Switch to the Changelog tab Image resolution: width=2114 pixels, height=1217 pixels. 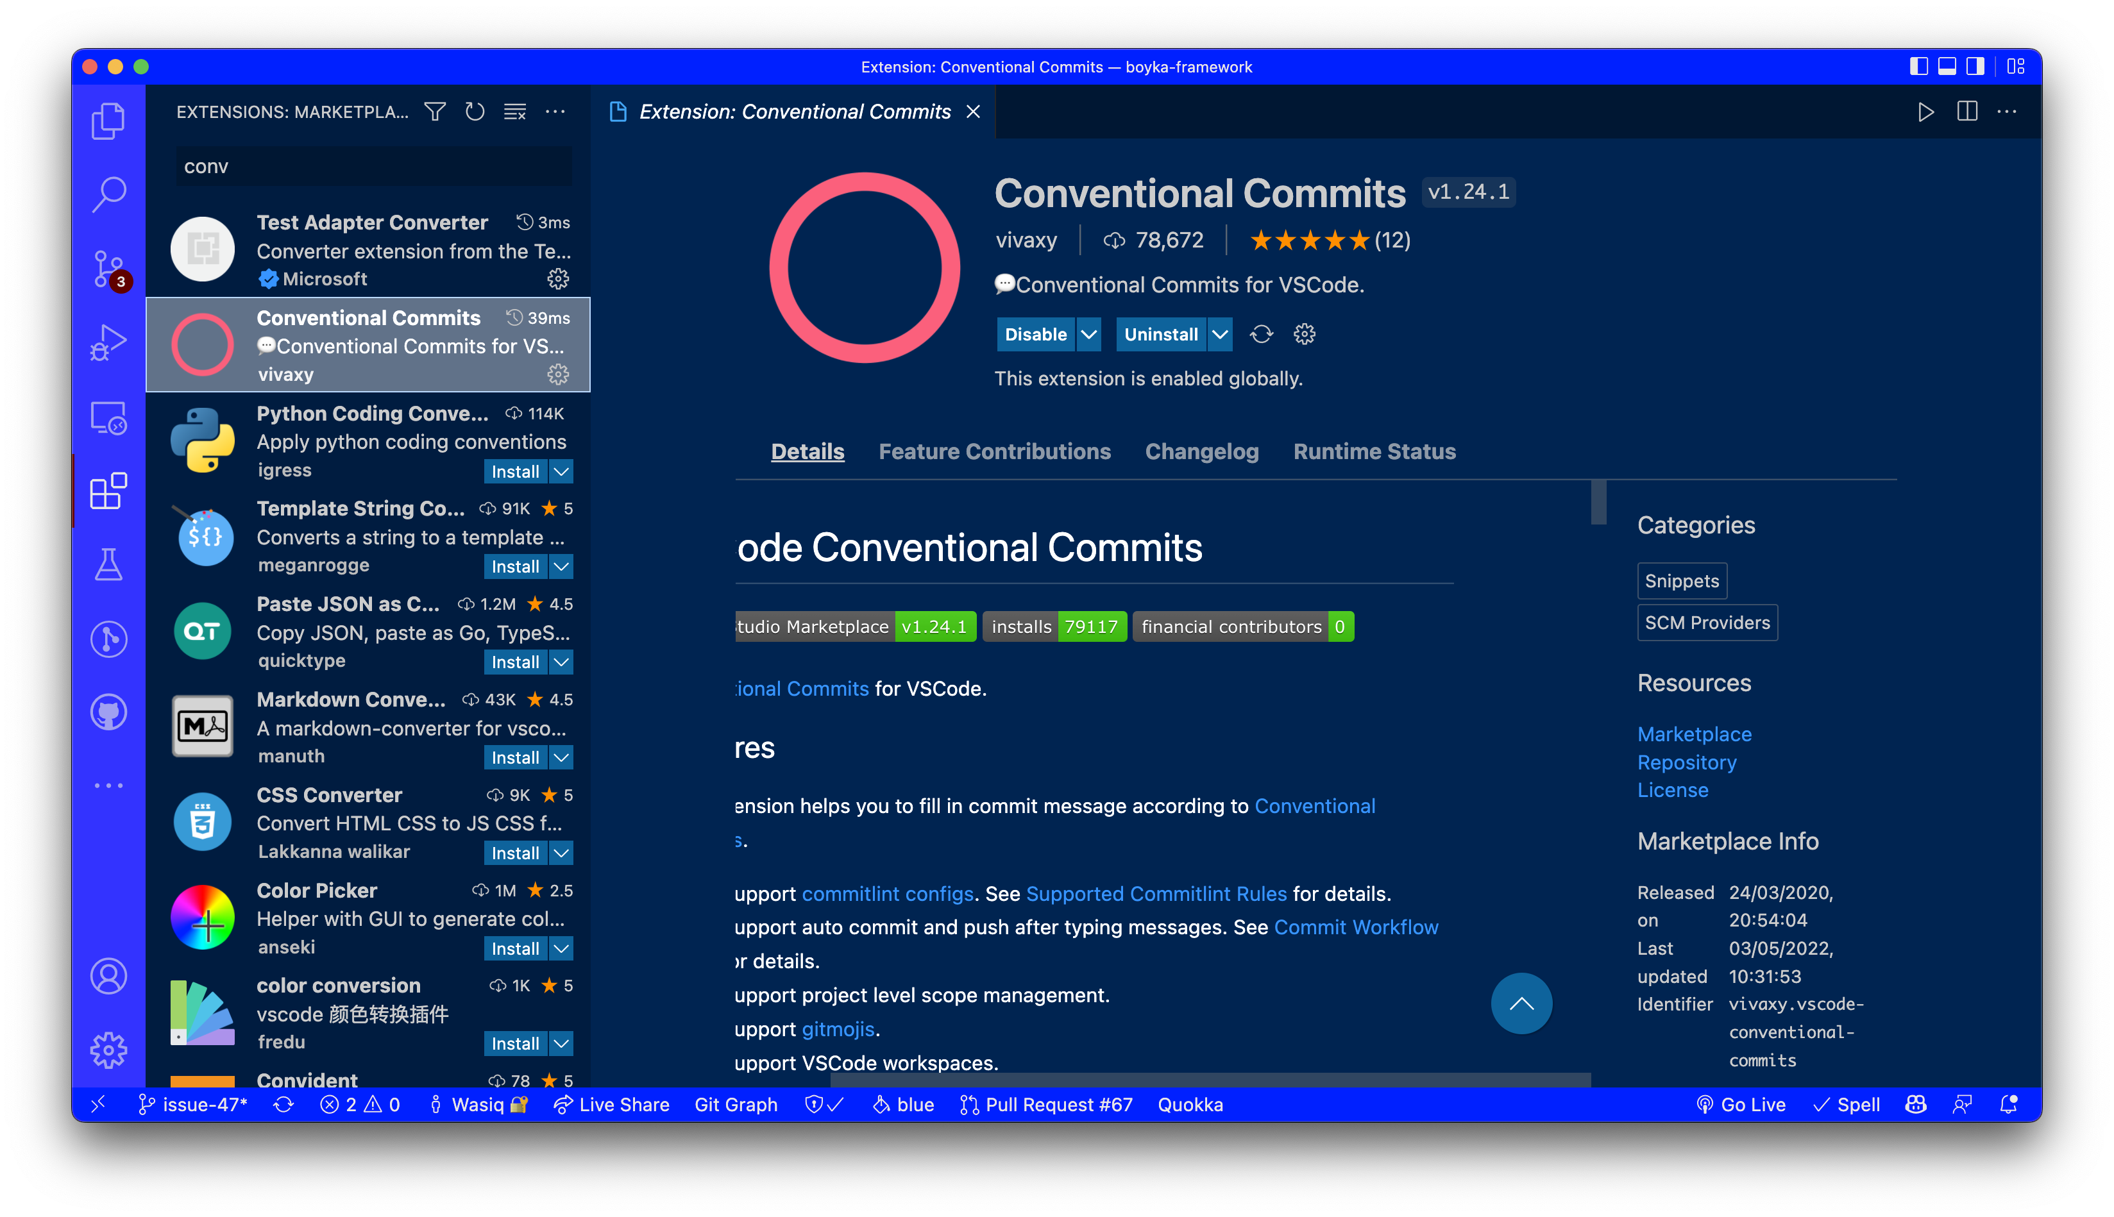point(1201,451)
